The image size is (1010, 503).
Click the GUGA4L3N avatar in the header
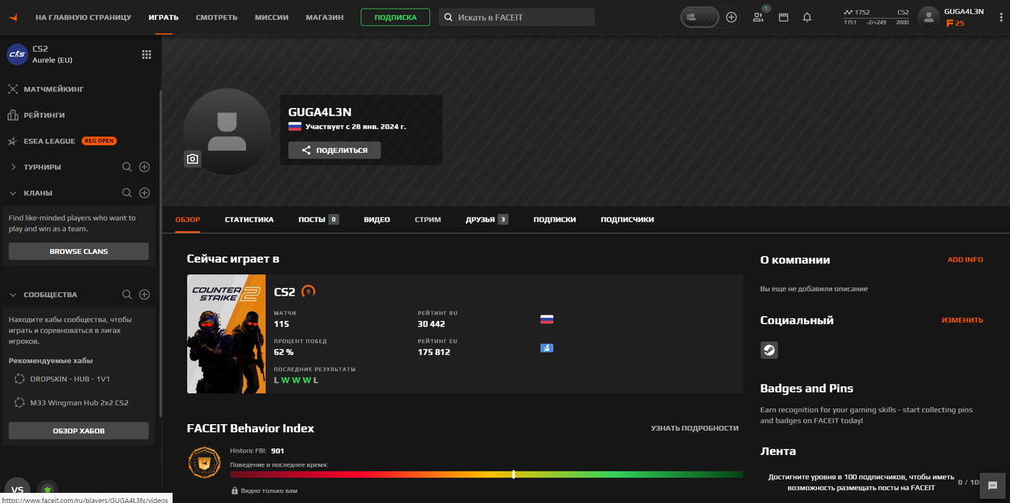coord(929,17)
